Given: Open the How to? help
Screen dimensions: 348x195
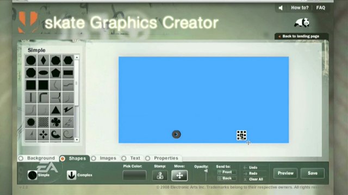Looking at the screenshot, I should coord(300,8).
